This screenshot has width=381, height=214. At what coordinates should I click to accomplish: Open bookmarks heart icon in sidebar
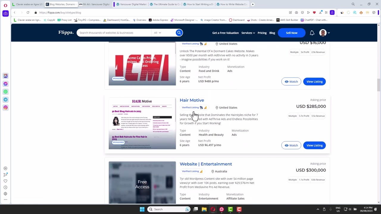tap(5, 181)
